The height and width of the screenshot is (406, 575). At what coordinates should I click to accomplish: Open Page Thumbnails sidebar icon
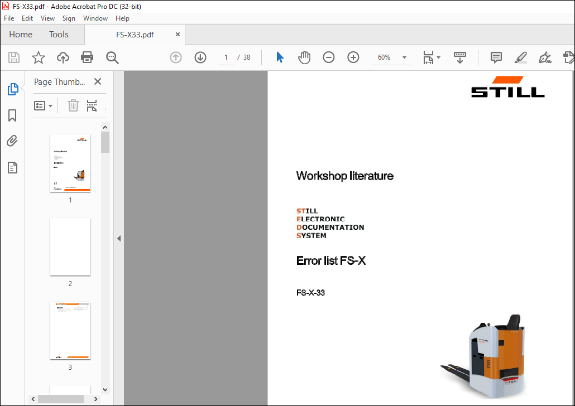point(13,89)
